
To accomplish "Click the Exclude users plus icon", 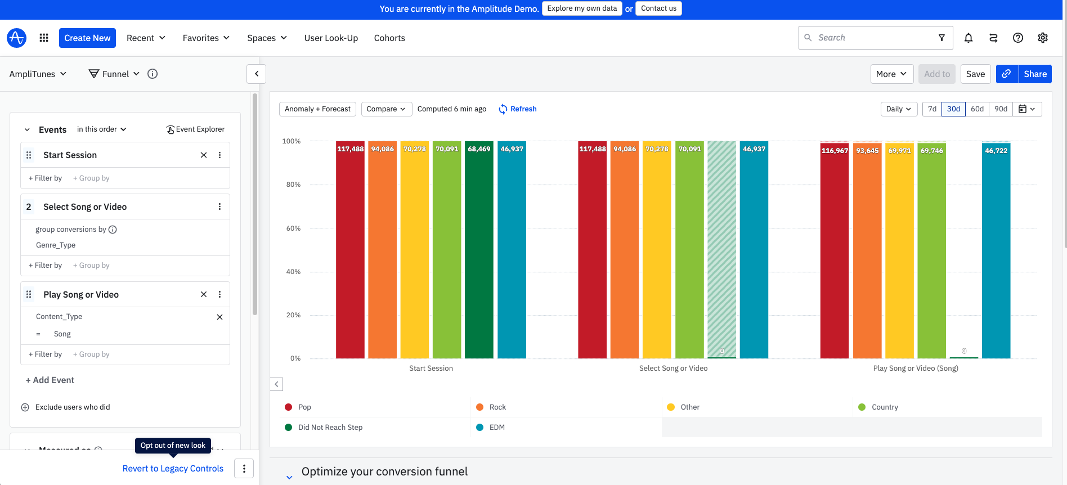I will coord(25,407).
